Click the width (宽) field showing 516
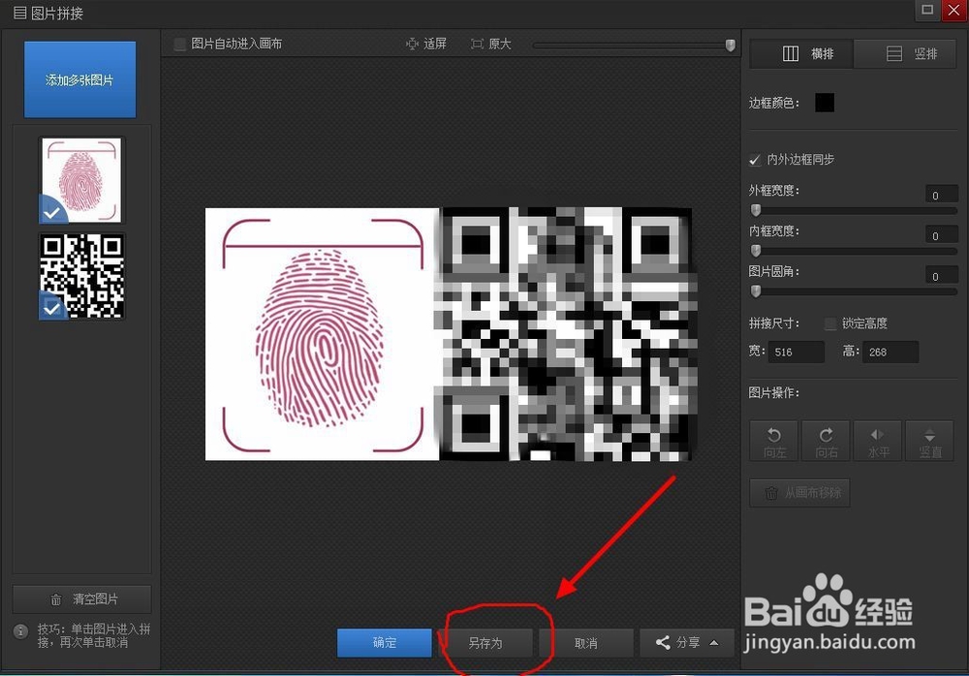 pyautogui.click(x=796, y=353)
